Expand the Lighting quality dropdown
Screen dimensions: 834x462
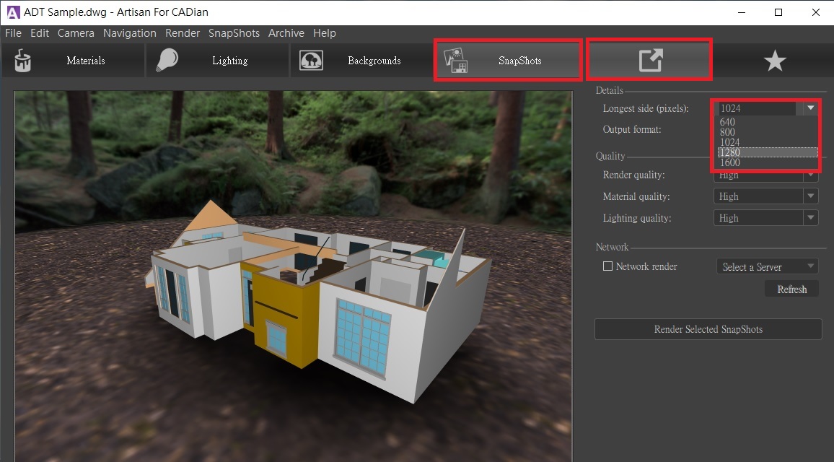click(x=811, y=218)
